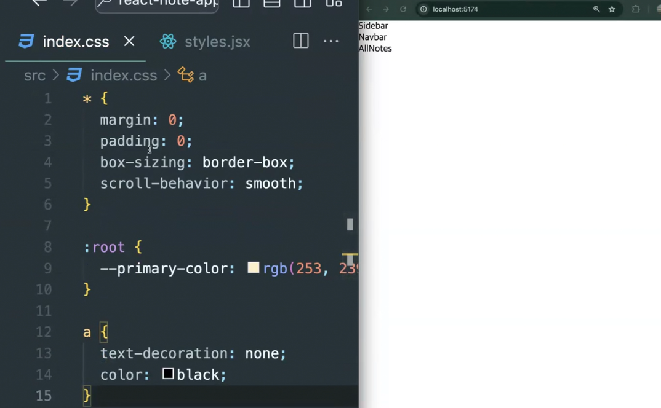Screen dimensions: 661x408
Task: Select index.css in the breadcrumb path
Action: (x=124, y=76)
